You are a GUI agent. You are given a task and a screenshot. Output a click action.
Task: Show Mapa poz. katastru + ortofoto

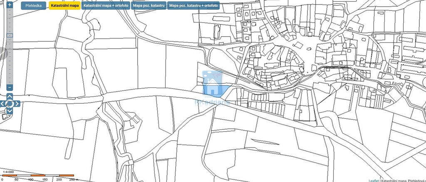(193, 6)
